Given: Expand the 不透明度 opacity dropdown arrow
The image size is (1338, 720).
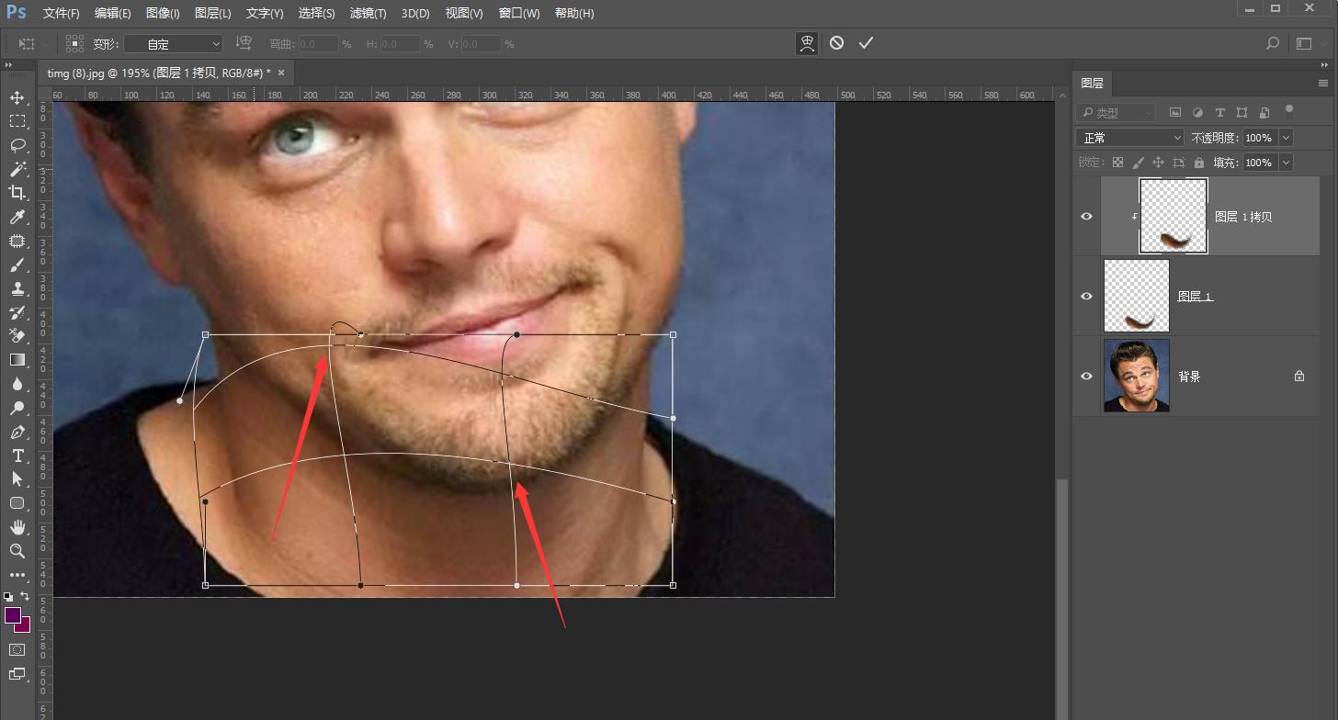Looking at the screenshot, I should coord(1286,138).
